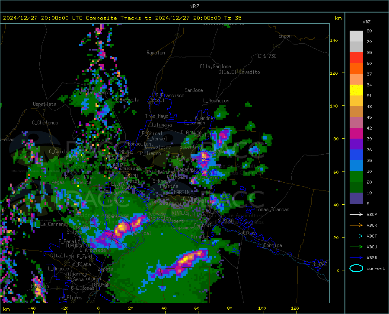Click the 'S_MARTIN' place label
This screenshot has width=389, height=314.
point(179,192)
